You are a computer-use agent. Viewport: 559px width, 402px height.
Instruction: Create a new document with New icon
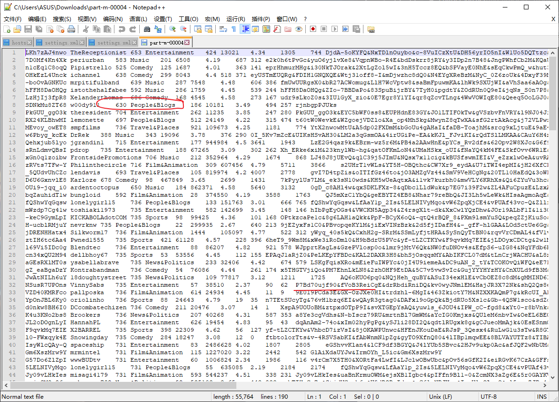coord(7,29)
